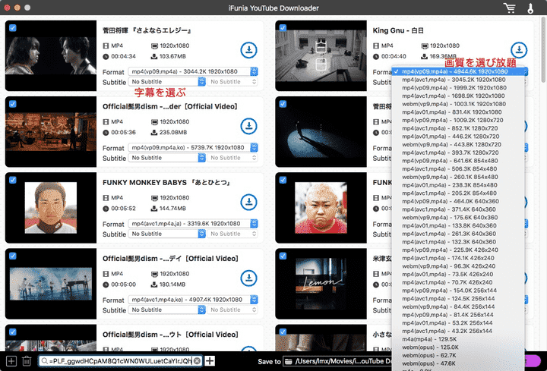Screen dimensions: 547x371
Task: Select webm(vp9,mp4a) - 1003.1K 1920x1080 format
Action: pyautogui.click(x=457, y=104)
